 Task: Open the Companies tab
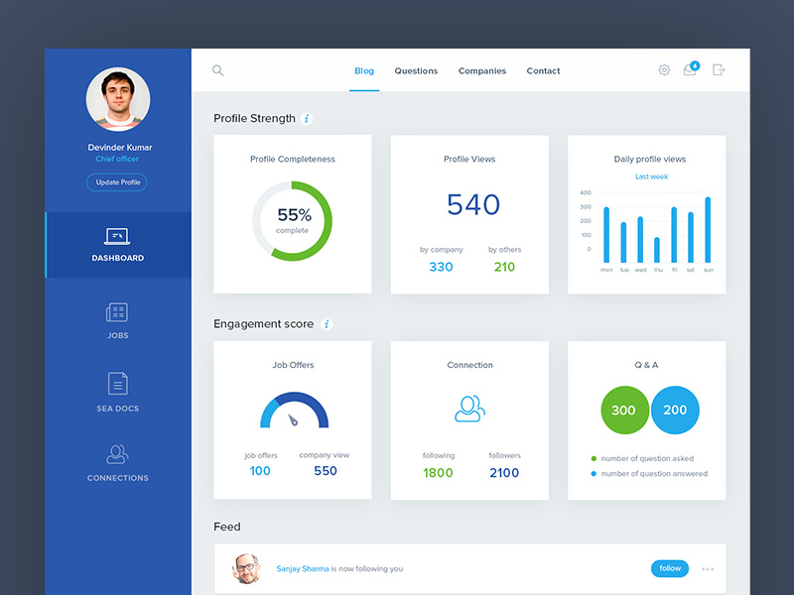tap(482, 70)
